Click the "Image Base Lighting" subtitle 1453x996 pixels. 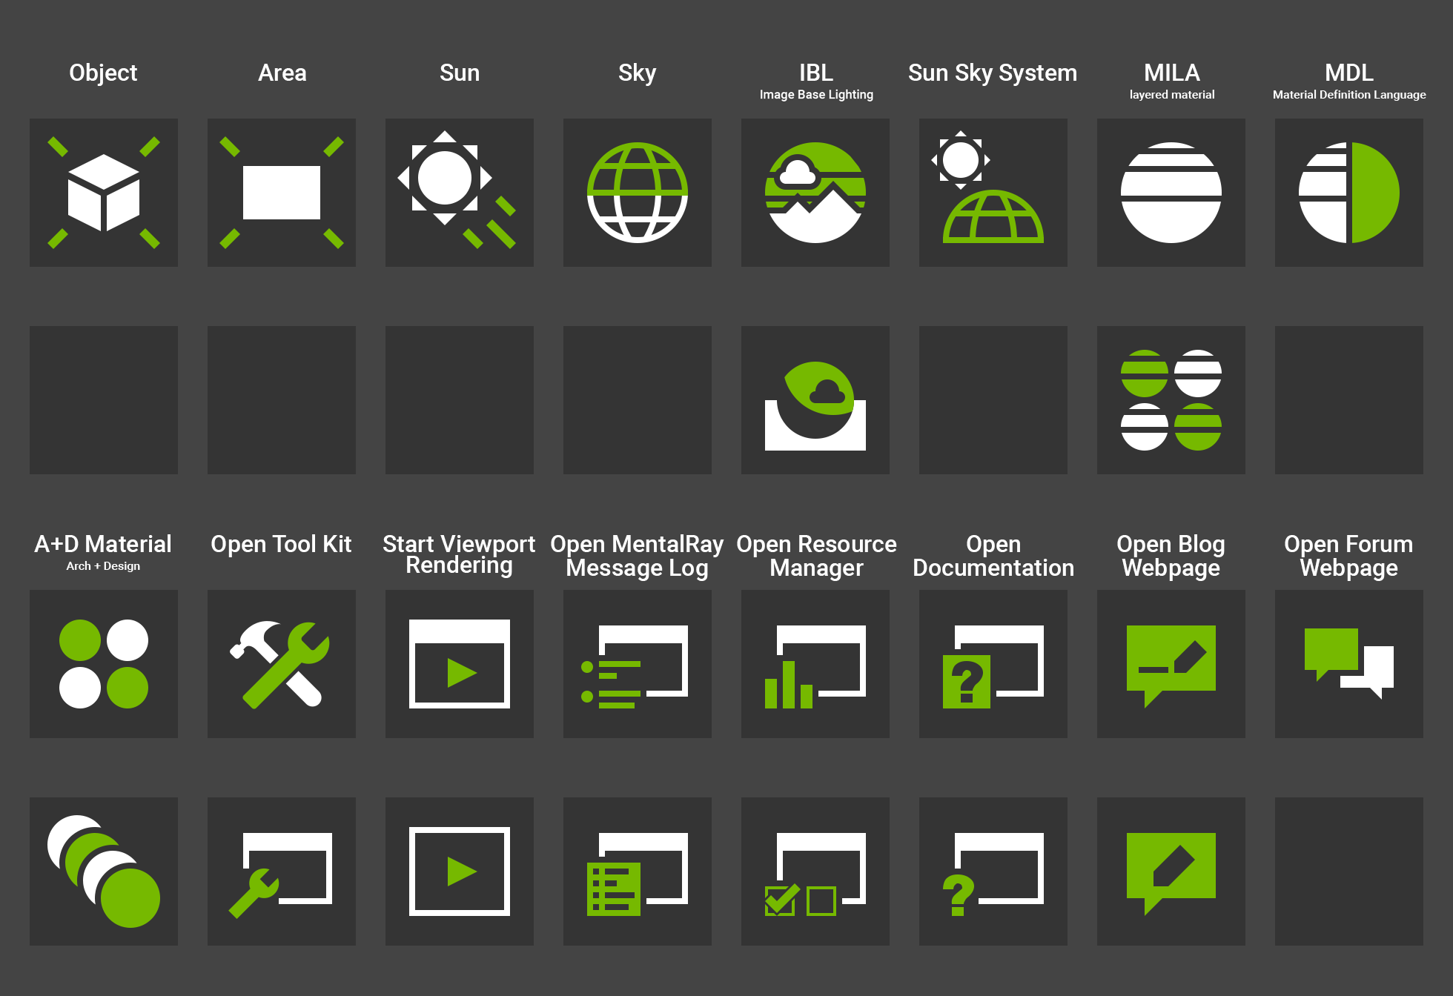816,95
